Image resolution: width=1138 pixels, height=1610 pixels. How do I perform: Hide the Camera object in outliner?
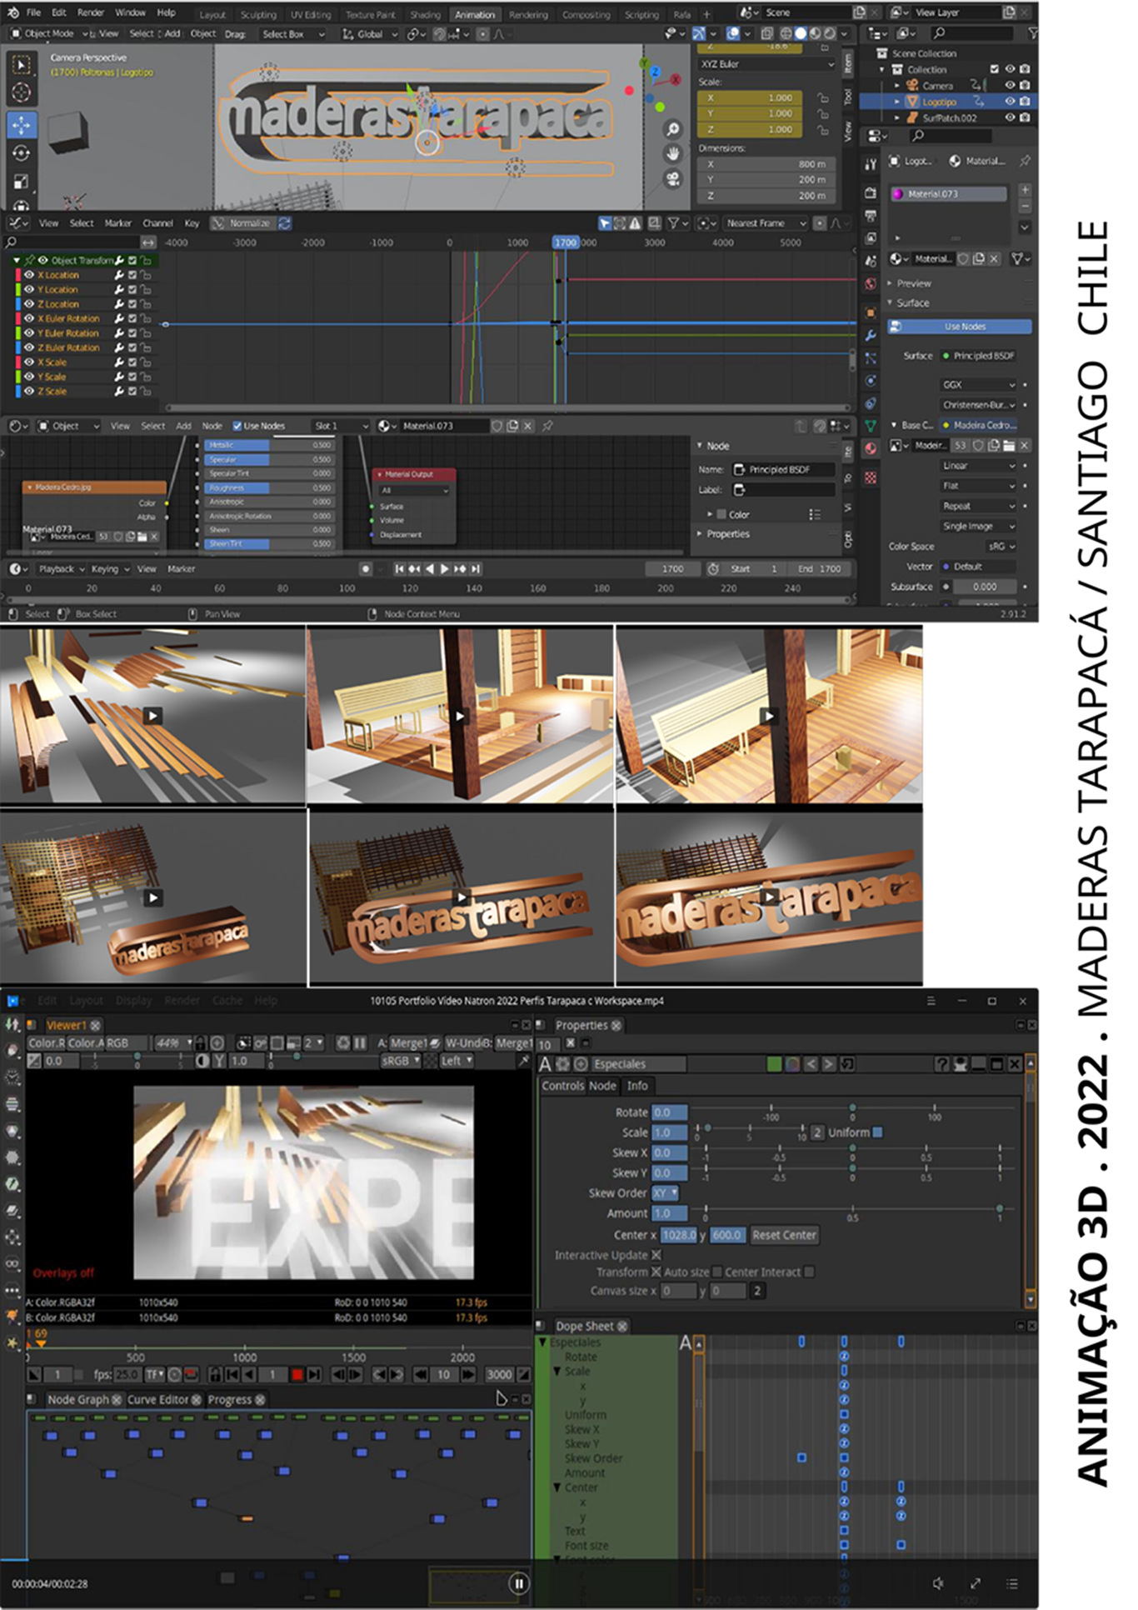point(1010,85)
